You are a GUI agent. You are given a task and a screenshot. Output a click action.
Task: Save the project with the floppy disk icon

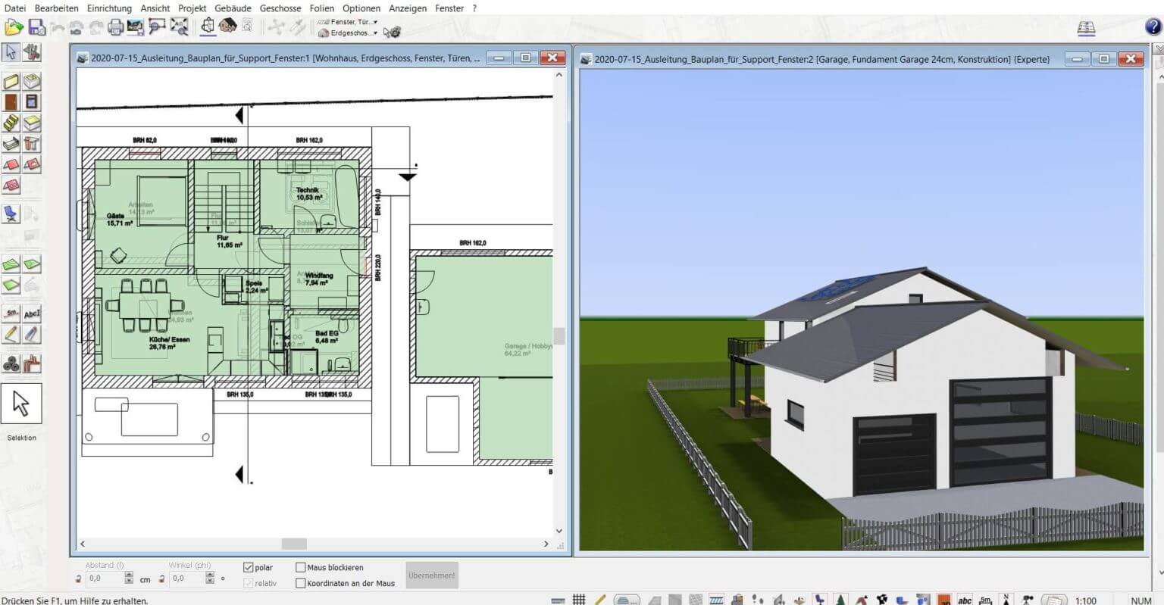click(36, 28)
